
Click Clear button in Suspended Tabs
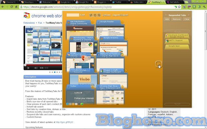(187, 19)
